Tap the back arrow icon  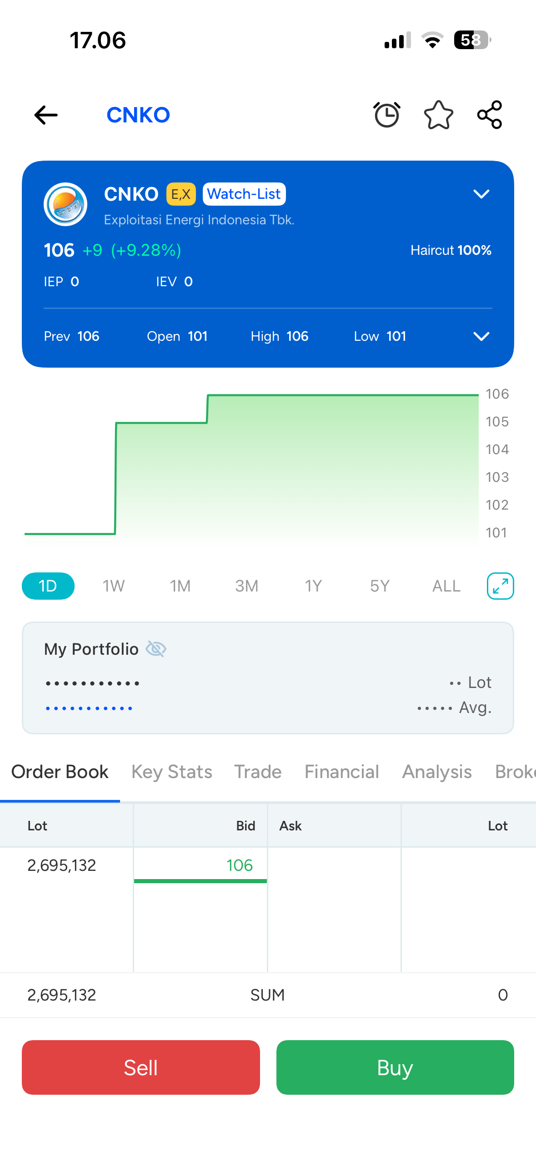(46, 115)
